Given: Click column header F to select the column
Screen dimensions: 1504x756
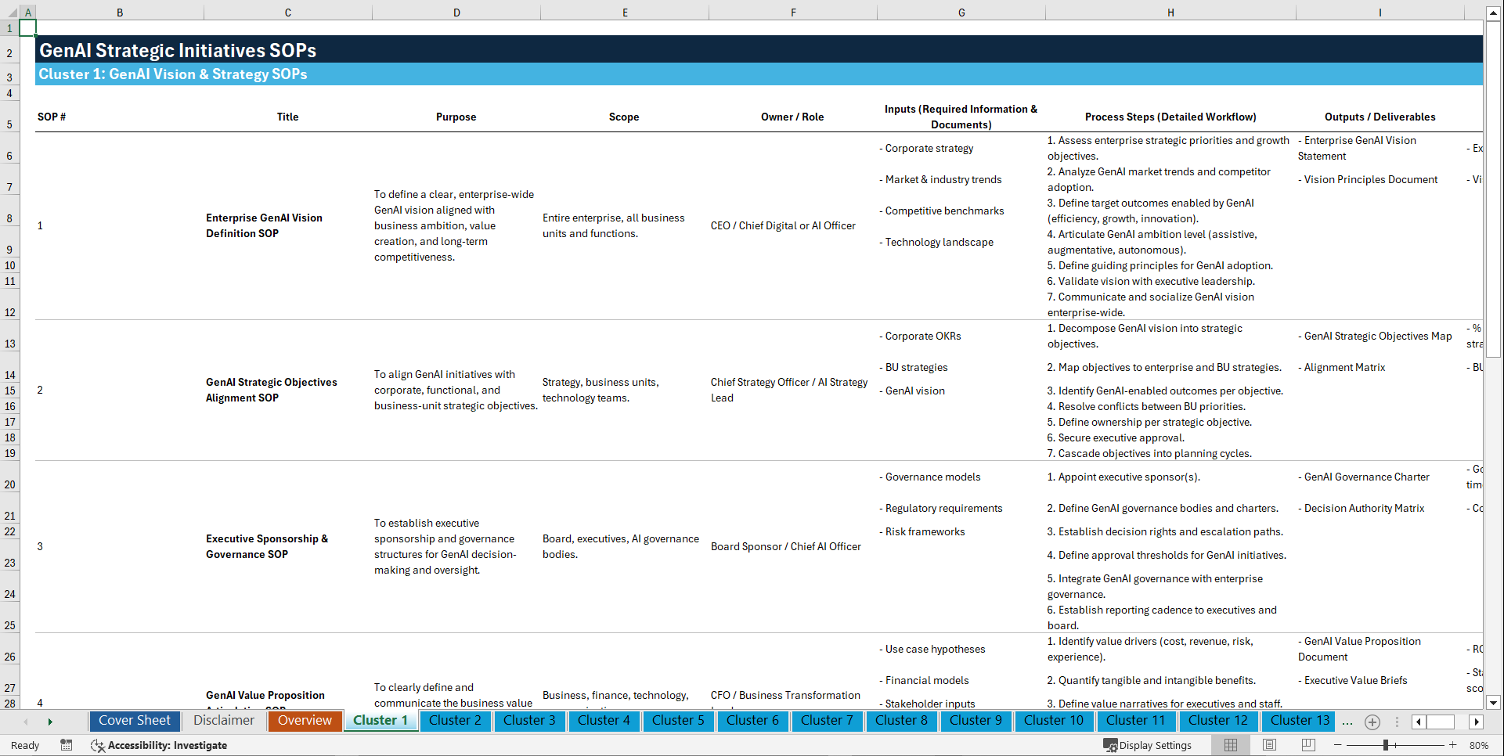Looking at the screenshot, I should pyautogui.click(x=793, y=13).
